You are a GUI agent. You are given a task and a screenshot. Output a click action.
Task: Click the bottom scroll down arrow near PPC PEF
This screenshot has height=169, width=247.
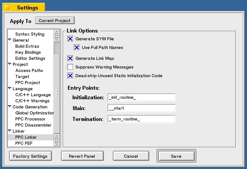[x=57, y=143]
